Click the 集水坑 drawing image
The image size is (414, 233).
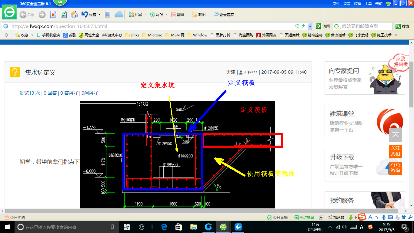[x=177, y=155]
